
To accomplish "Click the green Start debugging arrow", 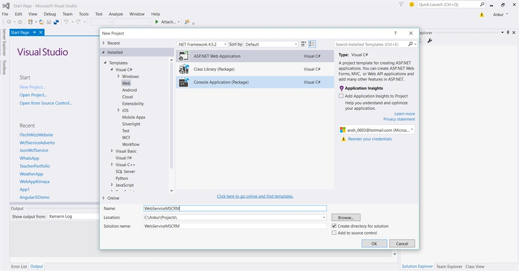I will click(157, 22).
